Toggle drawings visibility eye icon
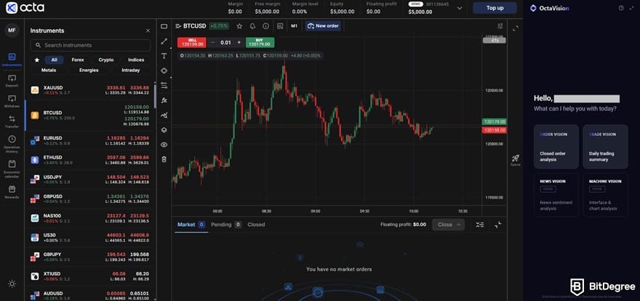This screenshot has height=301, width=640. tap(164, 145)
